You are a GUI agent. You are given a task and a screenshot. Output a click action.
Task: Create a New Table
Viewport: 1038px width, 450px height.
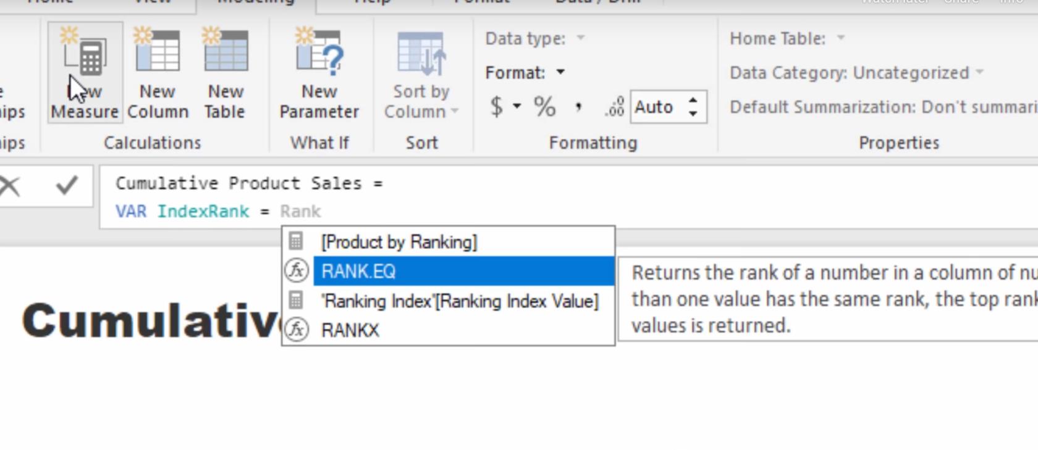coord(225,73)
